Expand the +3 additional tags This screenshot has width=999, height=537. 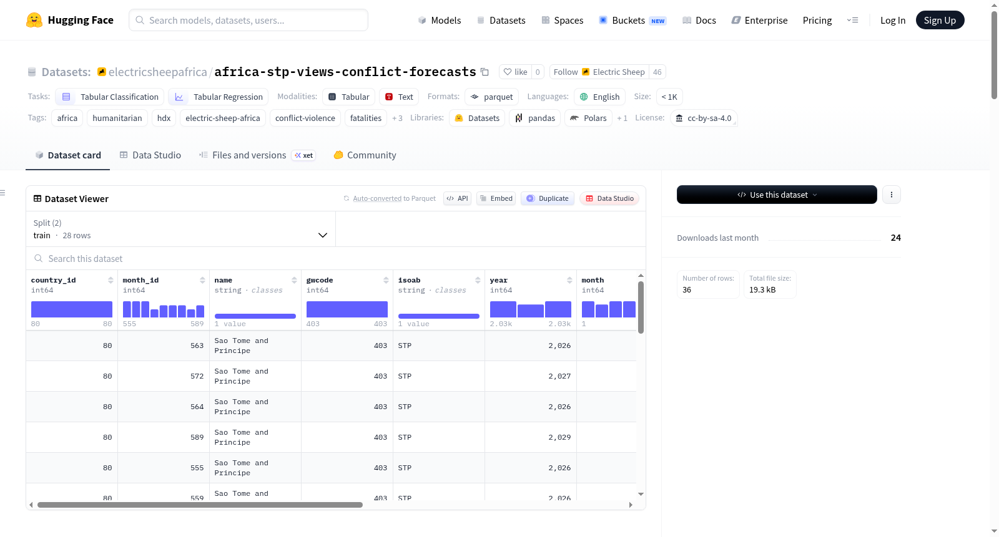pos(397,118)
